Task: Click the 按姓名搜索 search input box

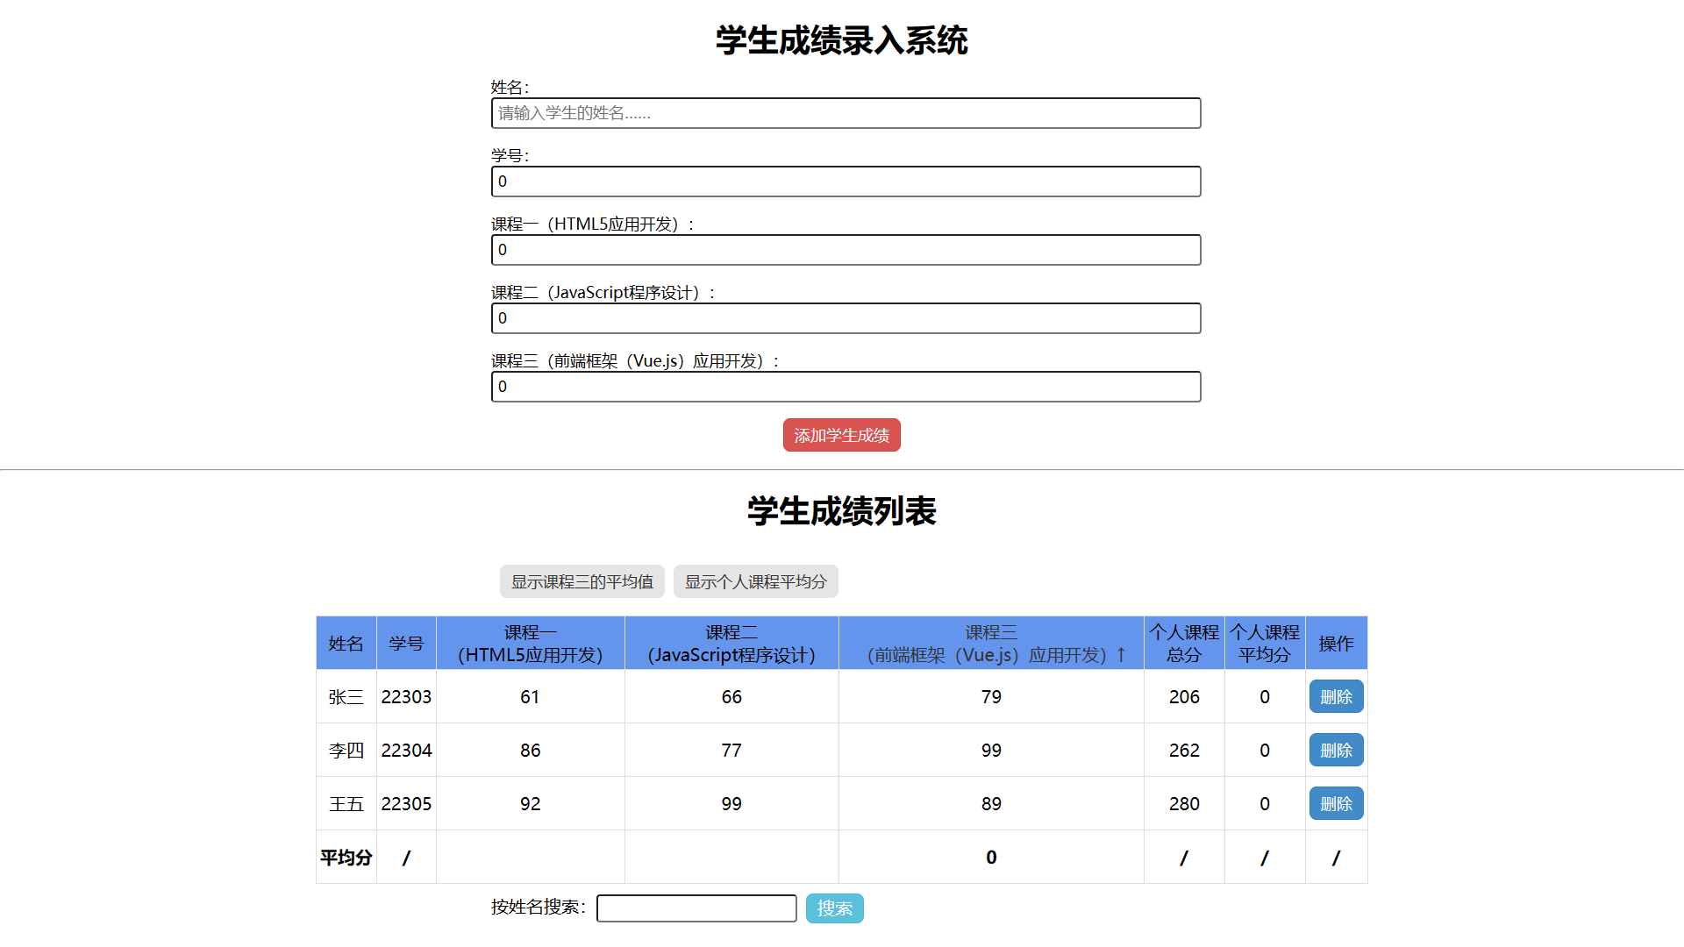Action: [696, 908]
